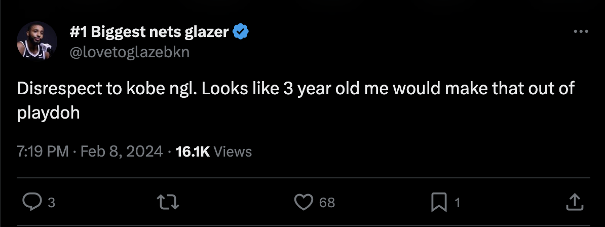Image resolution: width=605 pixels, height=227 pixels.
Task: Click the reply count number 3
Action: (x=51, y=203)
